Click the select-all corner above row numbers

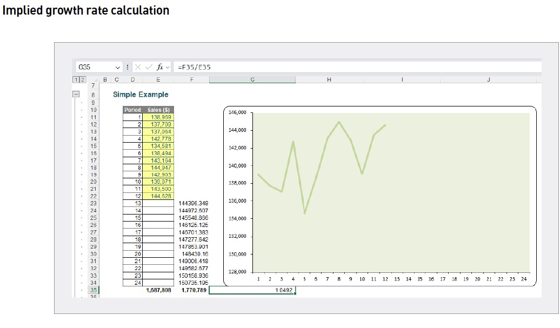[x=96, y=79]
